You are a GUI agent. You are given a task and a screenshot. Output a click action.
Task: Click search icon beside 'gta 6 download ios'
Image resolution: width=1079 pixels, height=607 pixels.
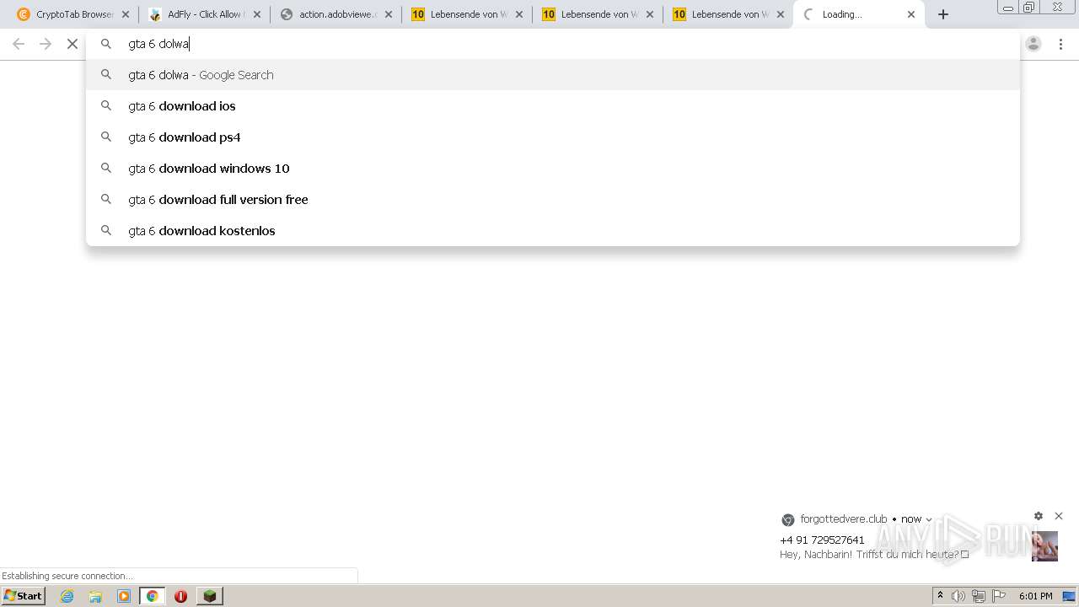point(106,105)
